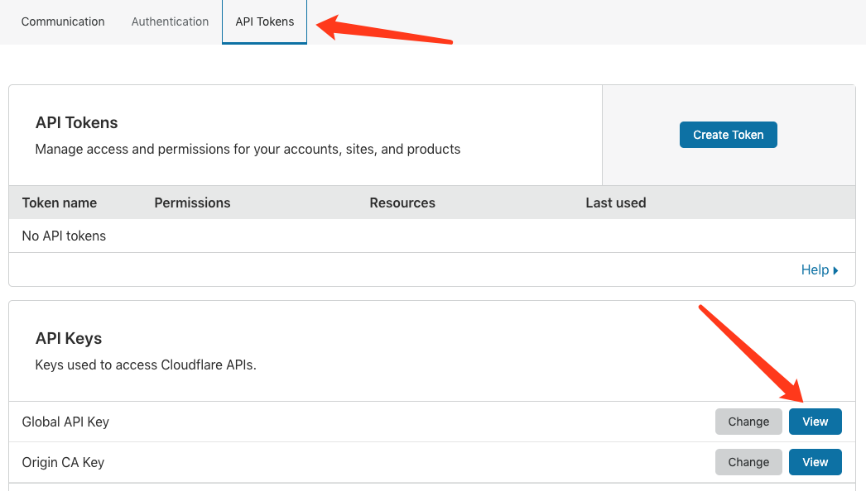This screenshot has height=491, width=866.
Task: Click the 'No API tokens' row text
Action: point(64,236)
